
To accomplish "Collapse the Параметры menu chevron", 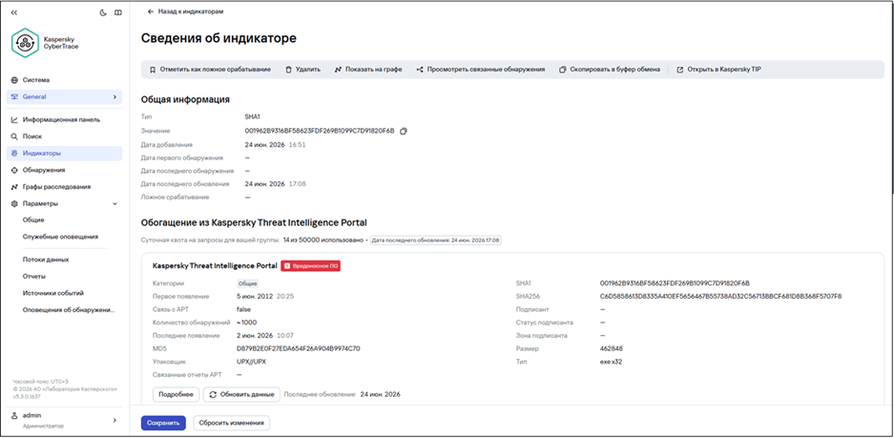I will coord(114,203).
